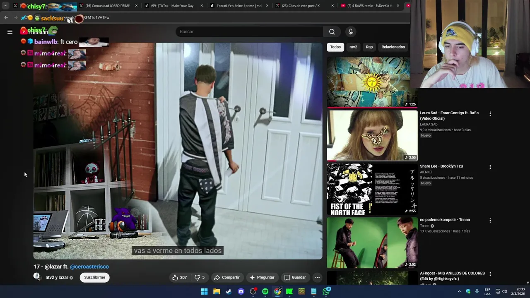
Task: Click the AIENKEI channel name
Action: tap(426, 172)
